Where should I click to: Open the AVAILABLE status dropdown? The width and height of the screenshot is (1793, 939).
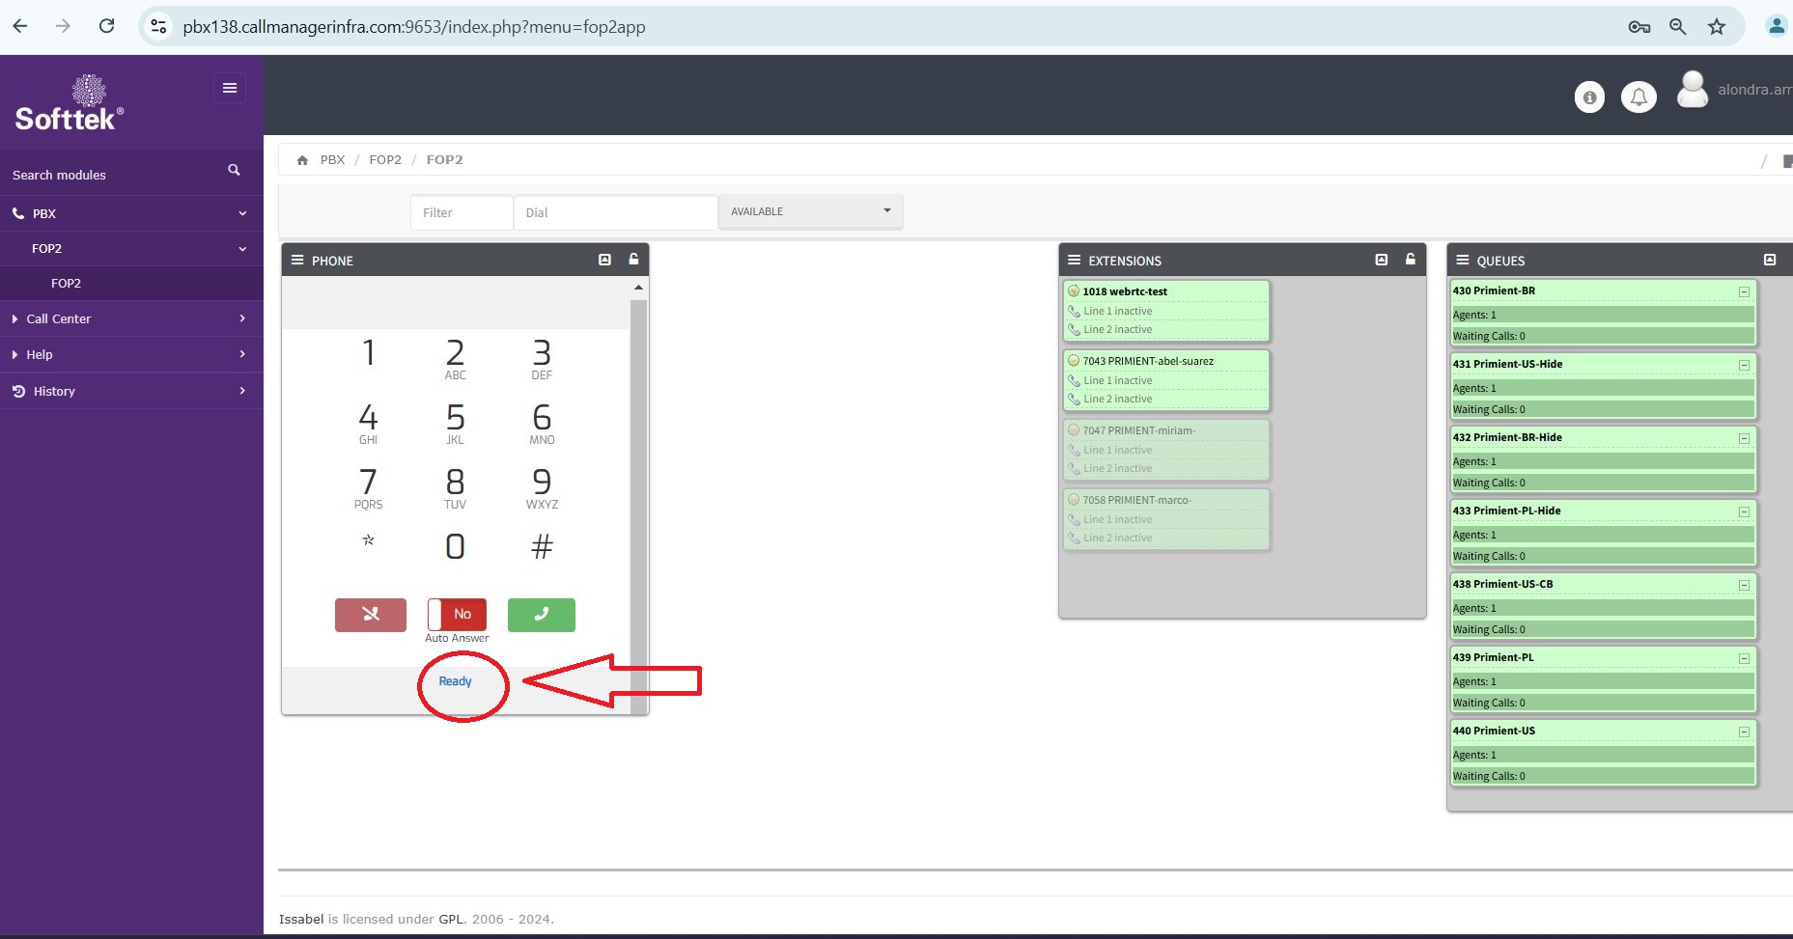[810, 211]
